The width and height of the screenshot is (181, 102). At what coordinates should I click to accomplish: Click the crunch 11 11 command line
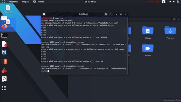point(84,70)
